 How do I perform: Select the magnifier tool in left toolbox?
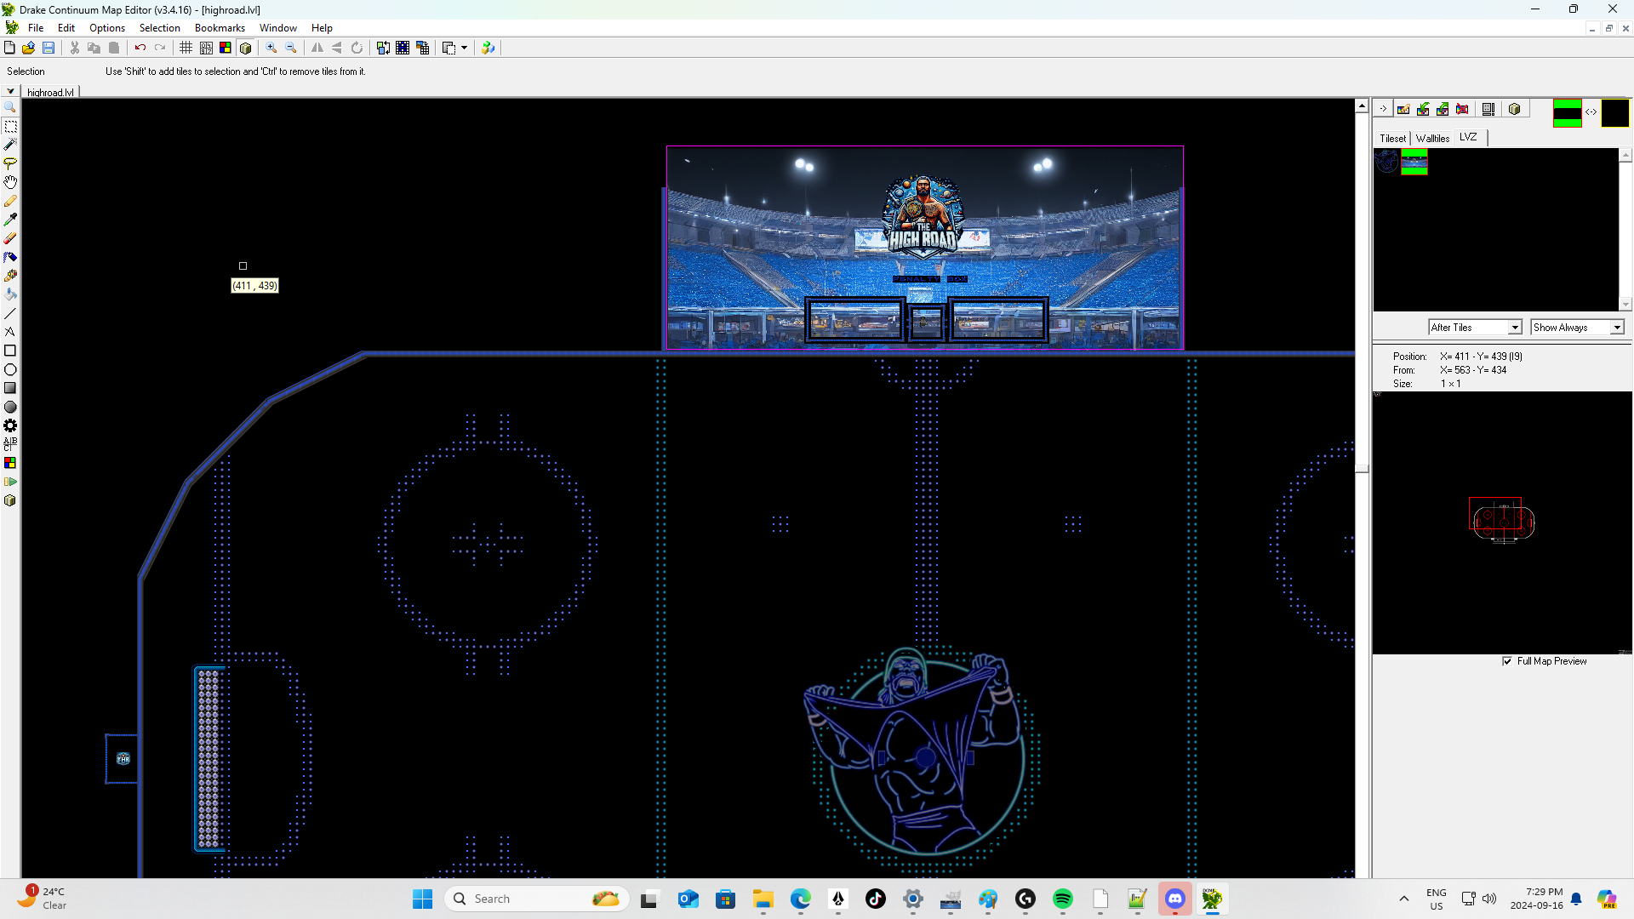click(10, 107)
